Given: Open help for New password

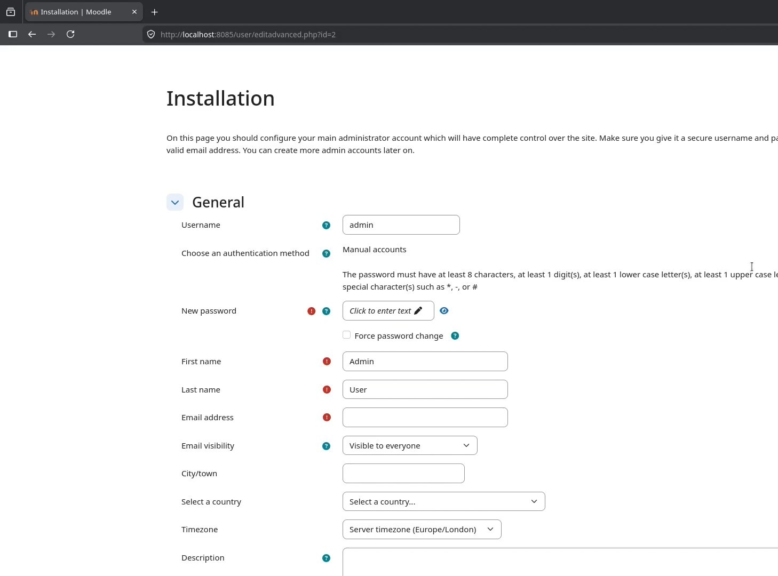Looking at the screenshot, I should click(326, 311).
